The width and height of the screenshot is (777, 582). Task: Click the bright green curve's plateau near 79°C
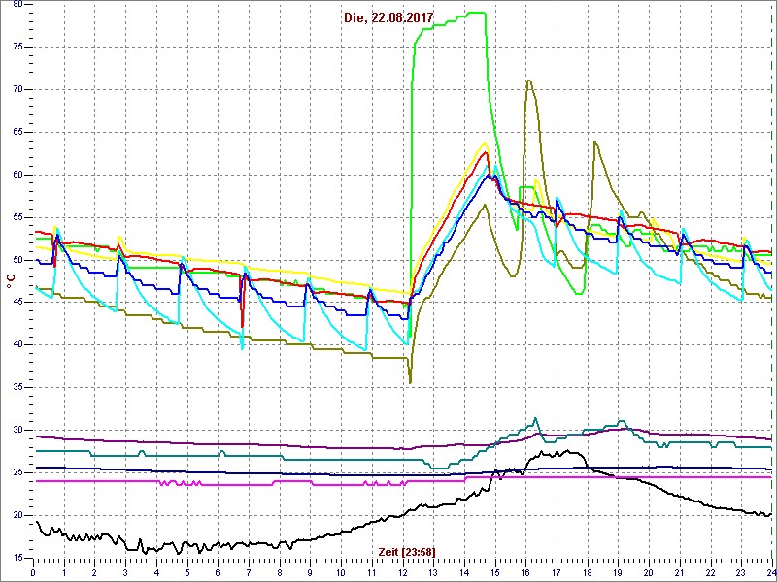[475, 13]
